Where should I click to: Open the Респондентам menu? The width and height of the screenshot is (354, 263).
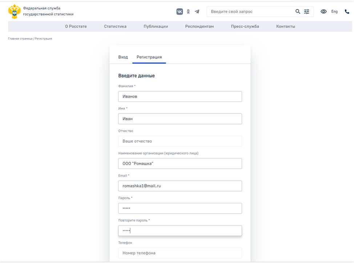(x=199, y=26)
